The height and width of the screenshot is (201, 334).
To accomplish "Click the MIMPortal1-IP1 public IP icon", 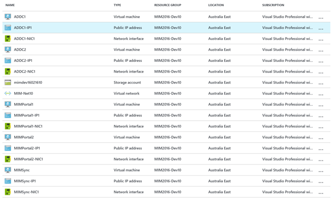I will click(x=8, y=115).
